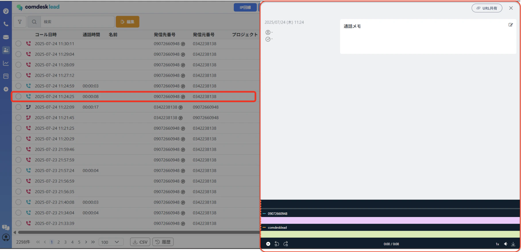
Task: Open the contacts icon in left sidebar
Action: coord(6,50)
